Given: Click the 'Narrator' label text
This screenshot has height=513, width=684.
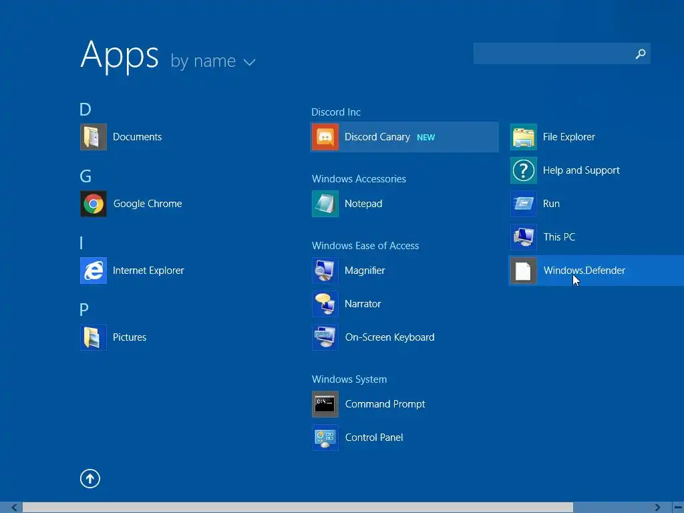Looking at the screenshot, I should coord(363,304).
